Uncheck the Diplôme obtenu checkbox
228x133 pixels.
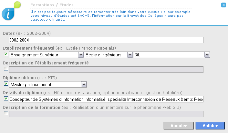tap(6, 84)
